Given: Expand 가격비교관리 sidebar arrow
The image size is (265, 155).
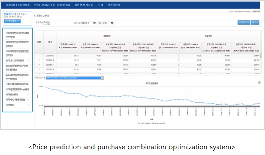Looking at the screenshot, I should click(29, 94).
